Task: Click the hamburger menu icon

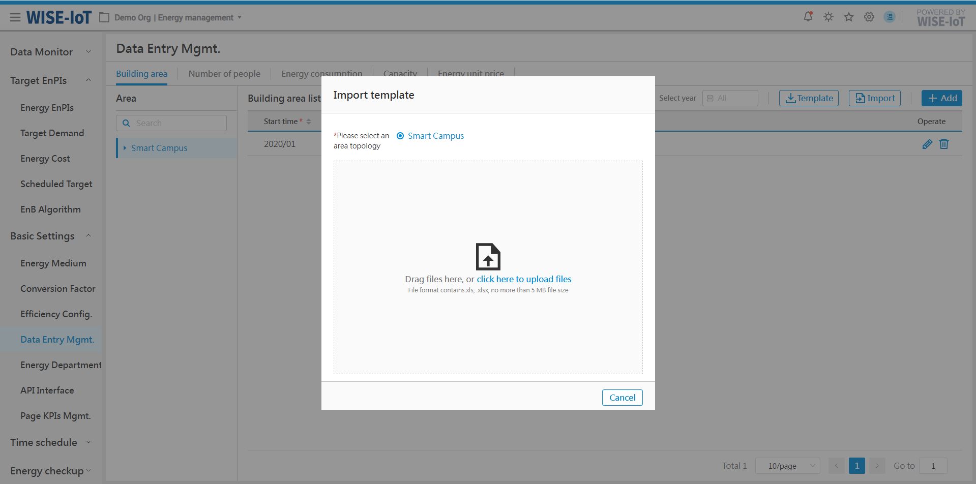Action: pyautogui.click(x=15, y=18)
